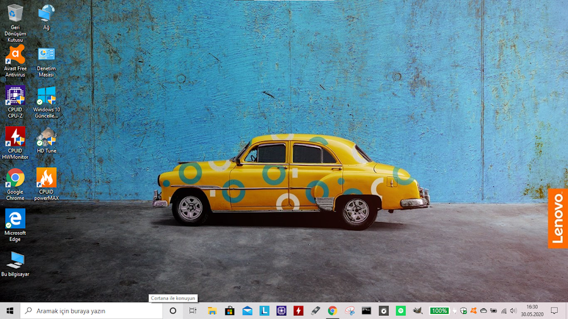568x319 pixels.
Task: Open the CPUID HWMonitor desktop shortcut
Action: 15,137
